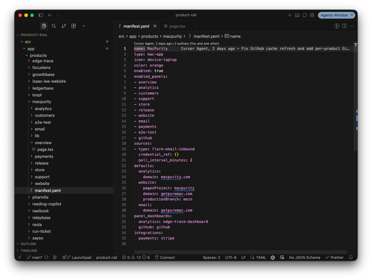Open problems count errors and warnings
The width and height of the screenshot is (372, 280).
[x=136, y=258]
